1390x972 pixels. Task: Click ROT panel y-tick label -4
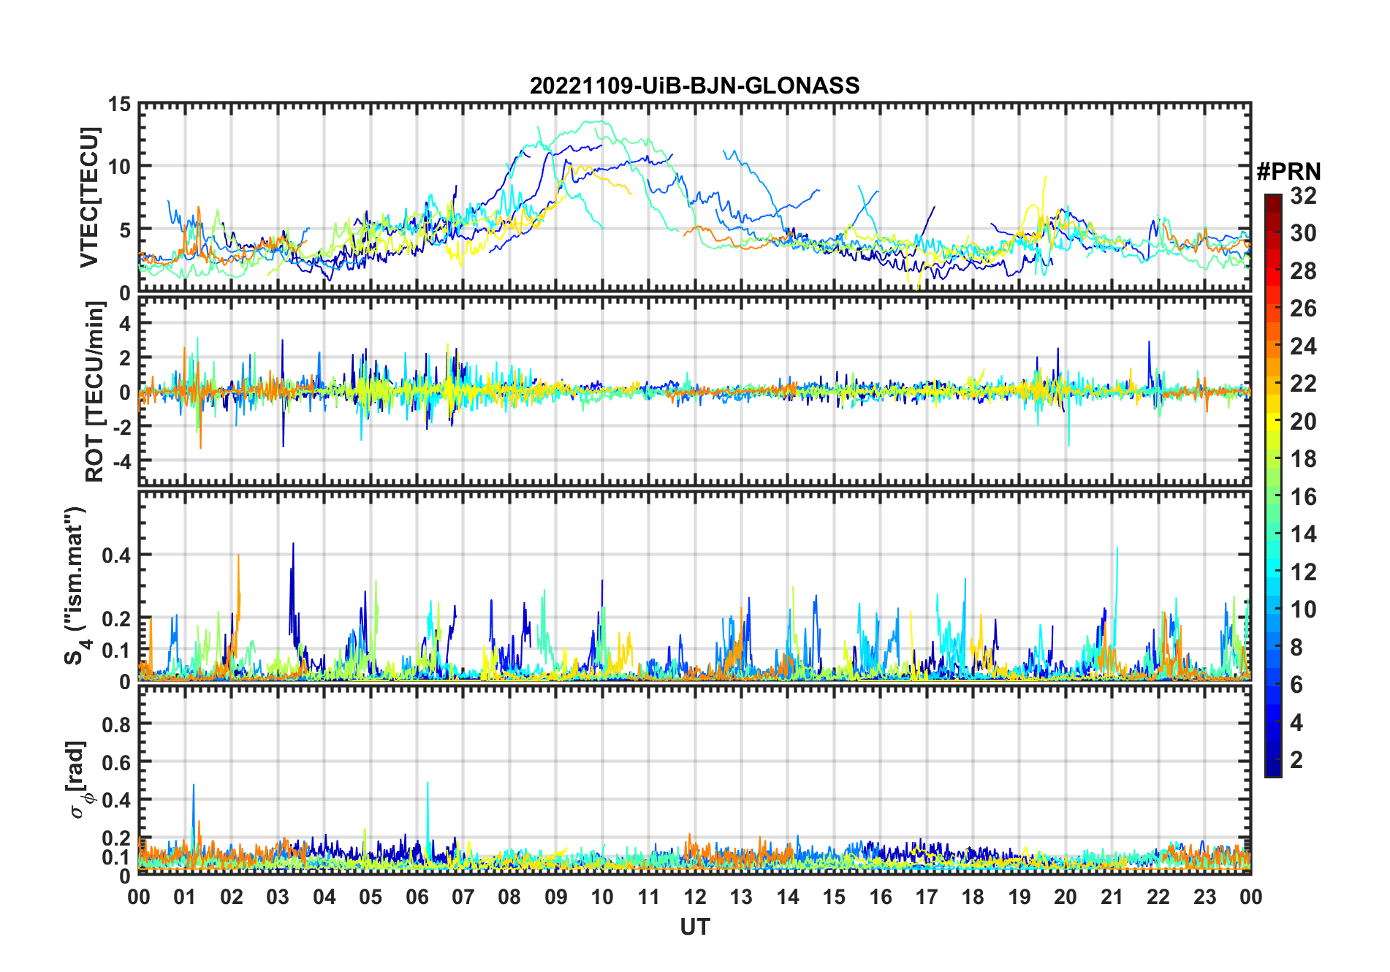(121, 461)
